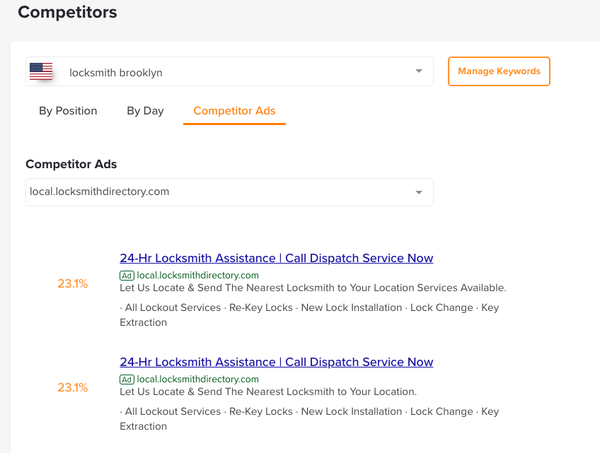Switch to the By Position tab
This screenshot has width=600, height=453.
click(x=68, y=111)
